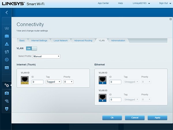Image resolution: width=173 pixels, height=130 pixels.
Task: Open the Parental Controls warning icon
Action: (x=7, y=44)
